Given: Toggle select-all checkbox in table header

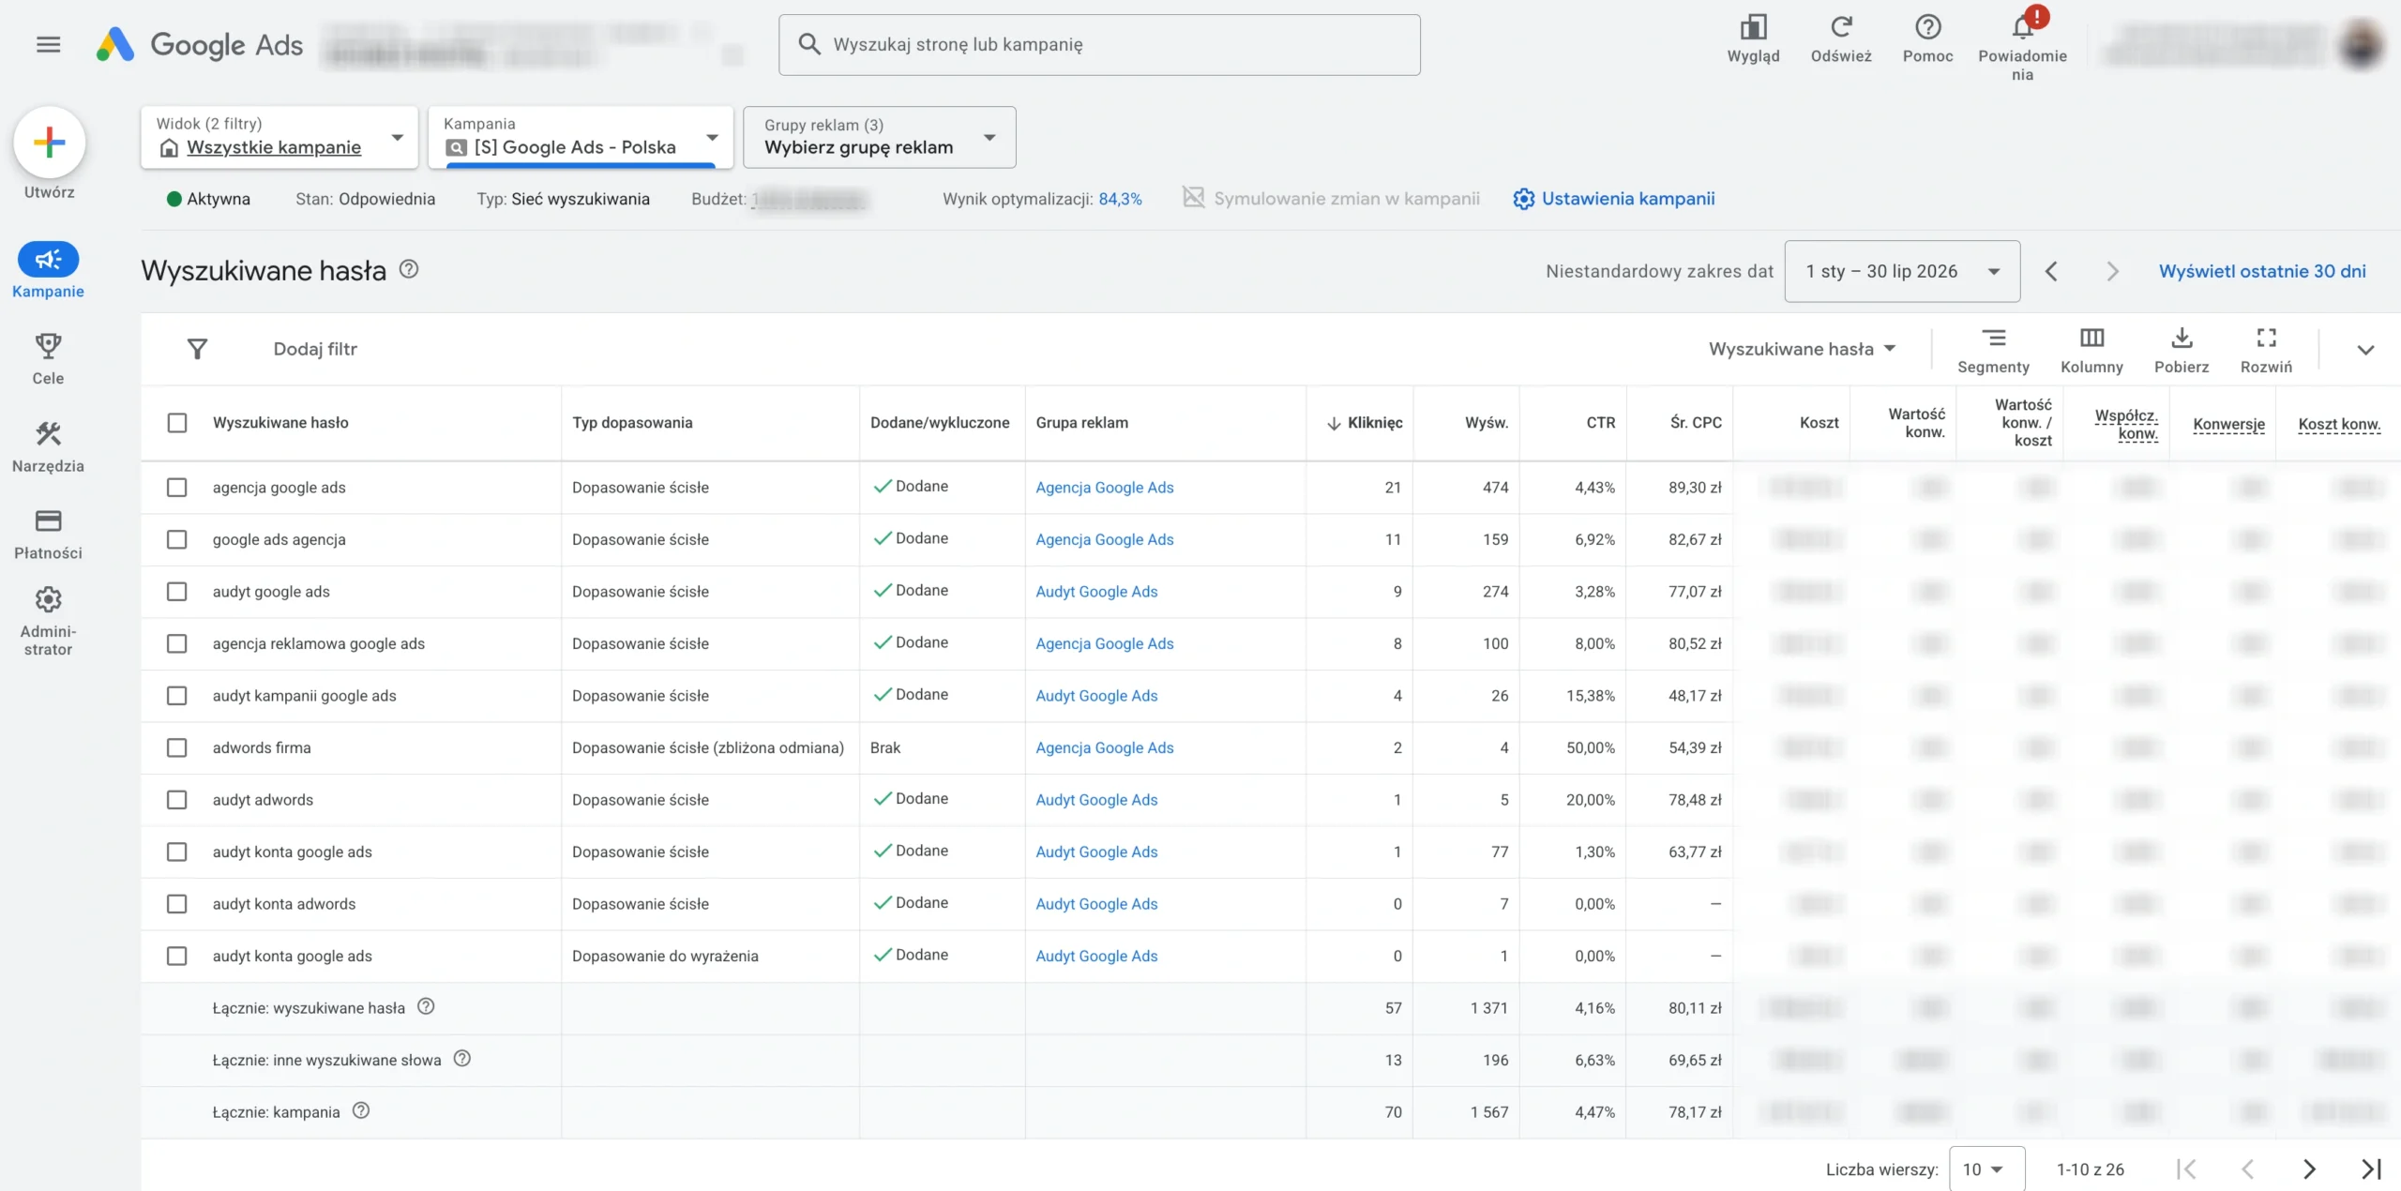Looking at the screenshot, I should click(177, 422).
